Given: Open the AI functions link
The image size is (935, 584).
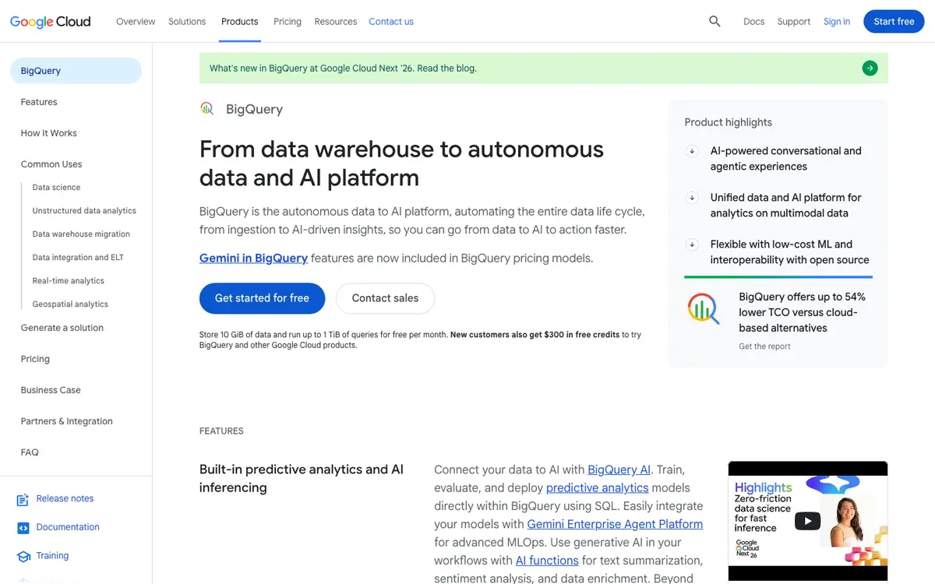Looking at the screenshot, I should tap(547, 560).
